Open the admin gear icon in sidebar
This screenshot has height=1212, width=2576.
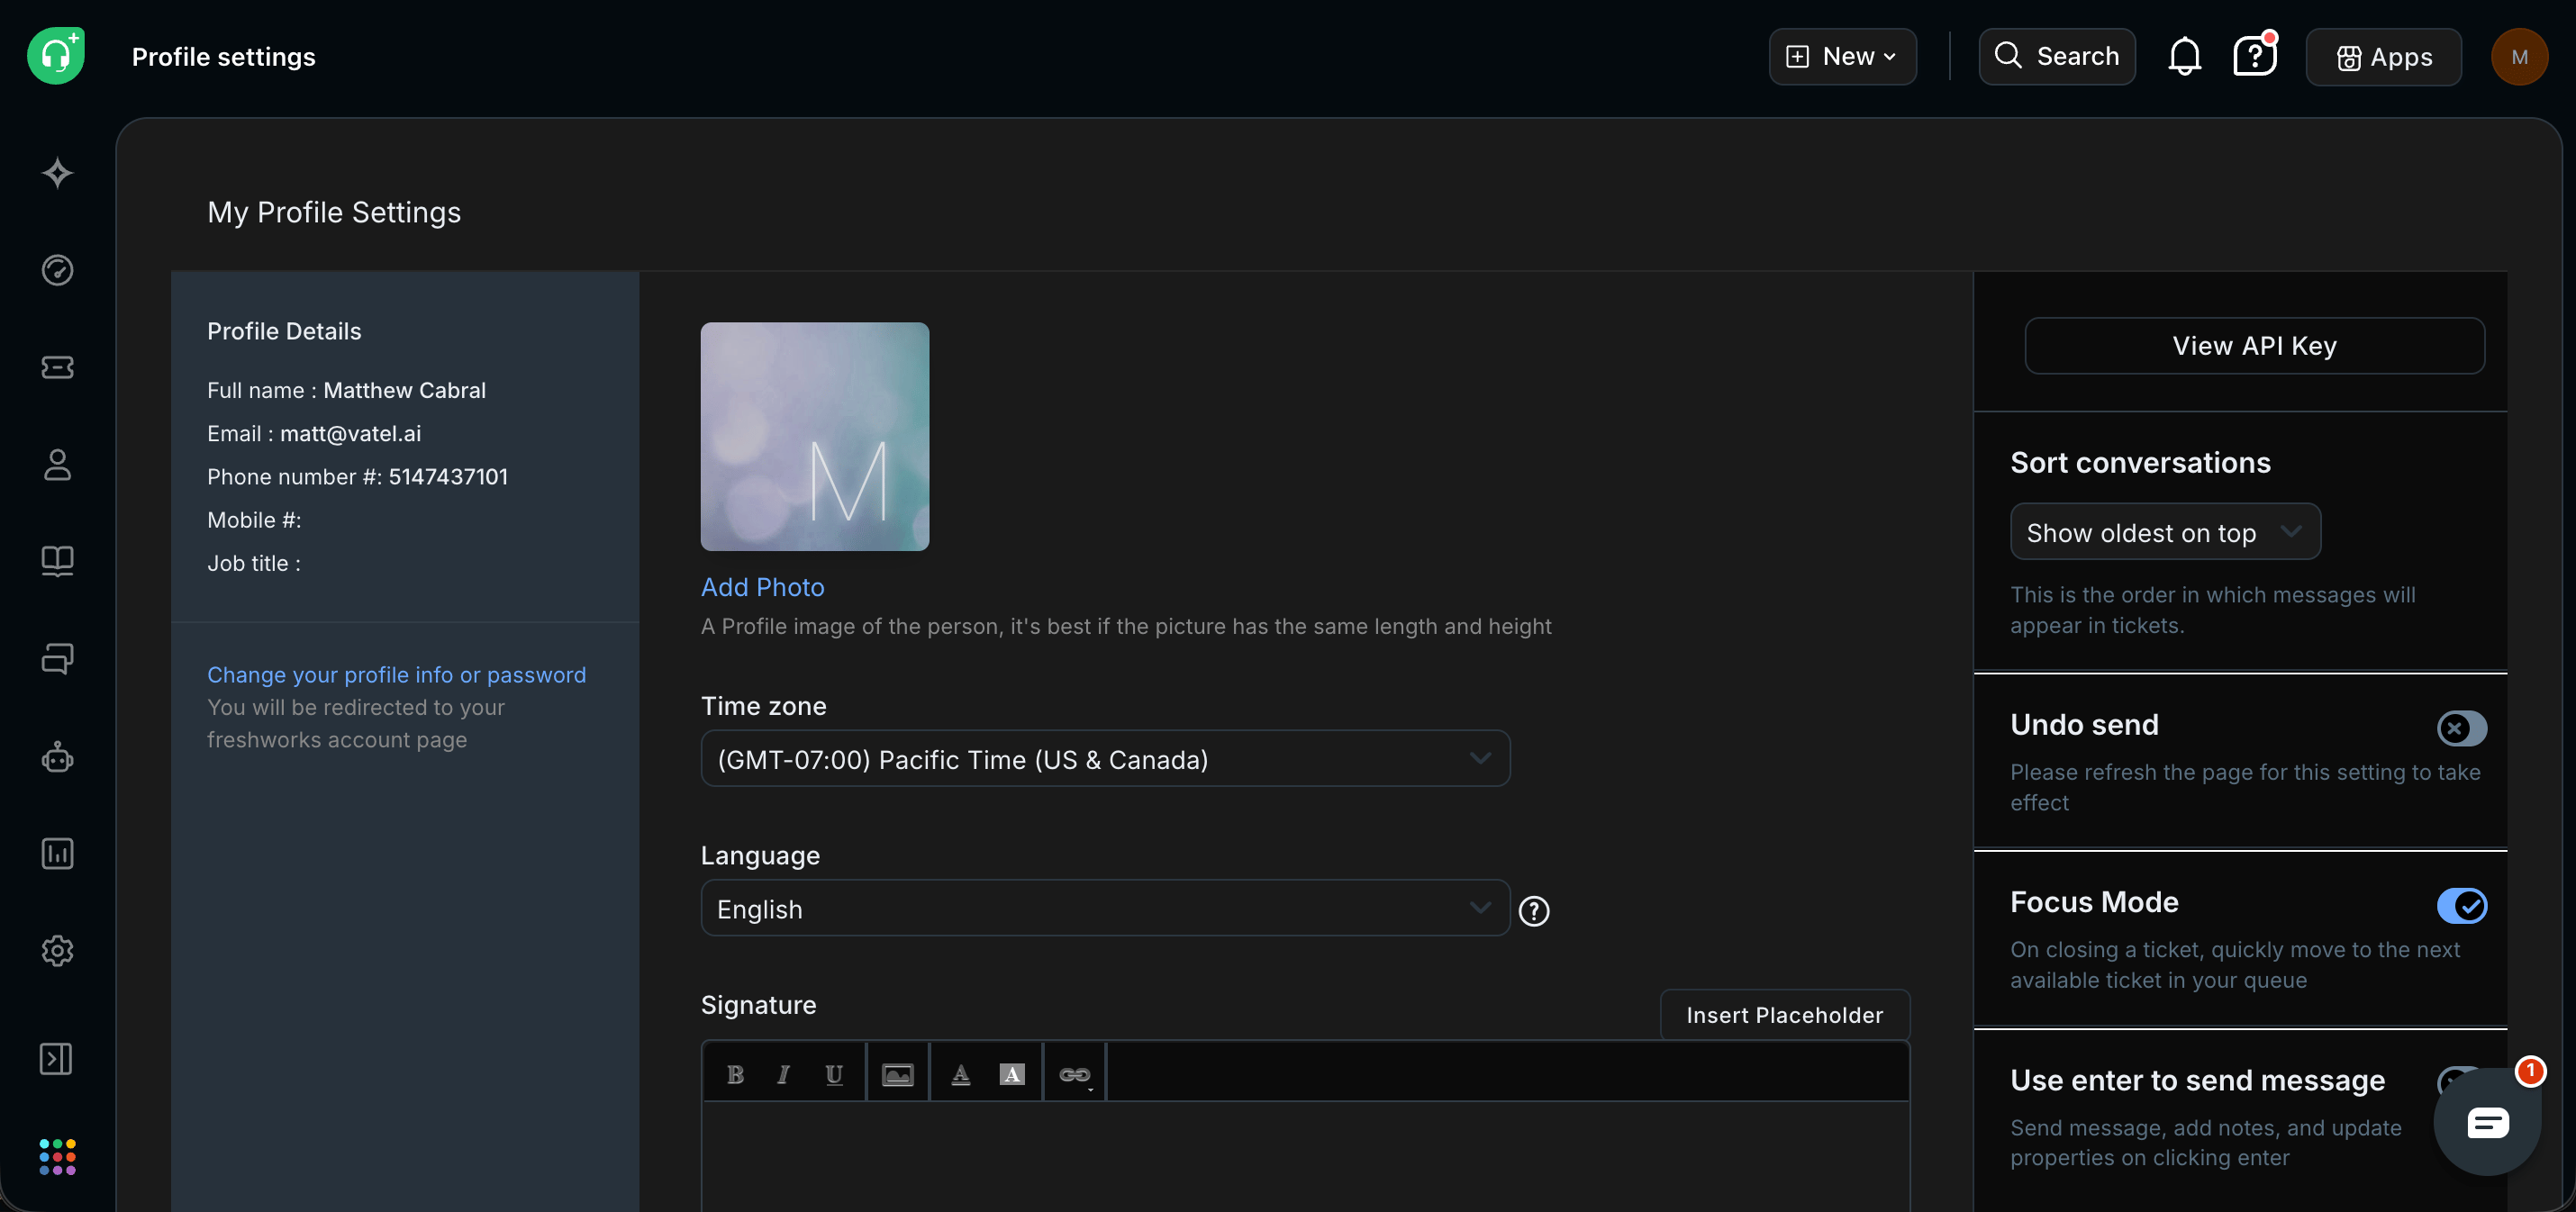pyautogui.click(x=57, y=950)
